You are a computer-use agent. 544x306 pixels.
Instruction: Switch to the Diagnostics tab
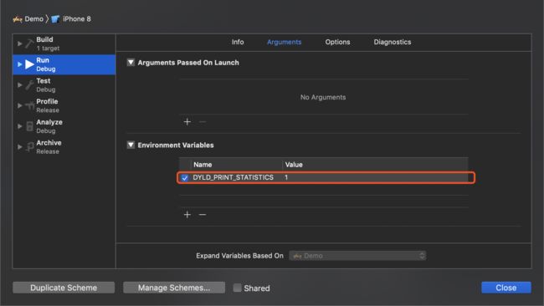click(392, 42)
